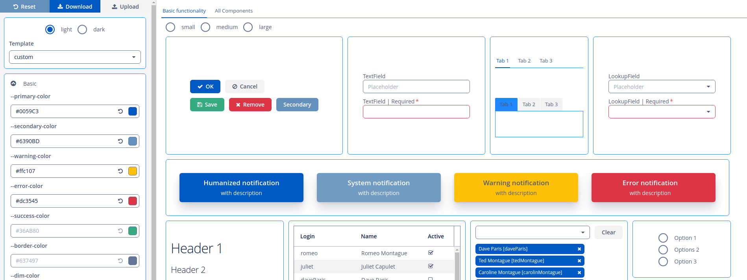This screenshot has height=280, width=747.
Task: Click the Download button in the top bar
Action: coord(75,6)
